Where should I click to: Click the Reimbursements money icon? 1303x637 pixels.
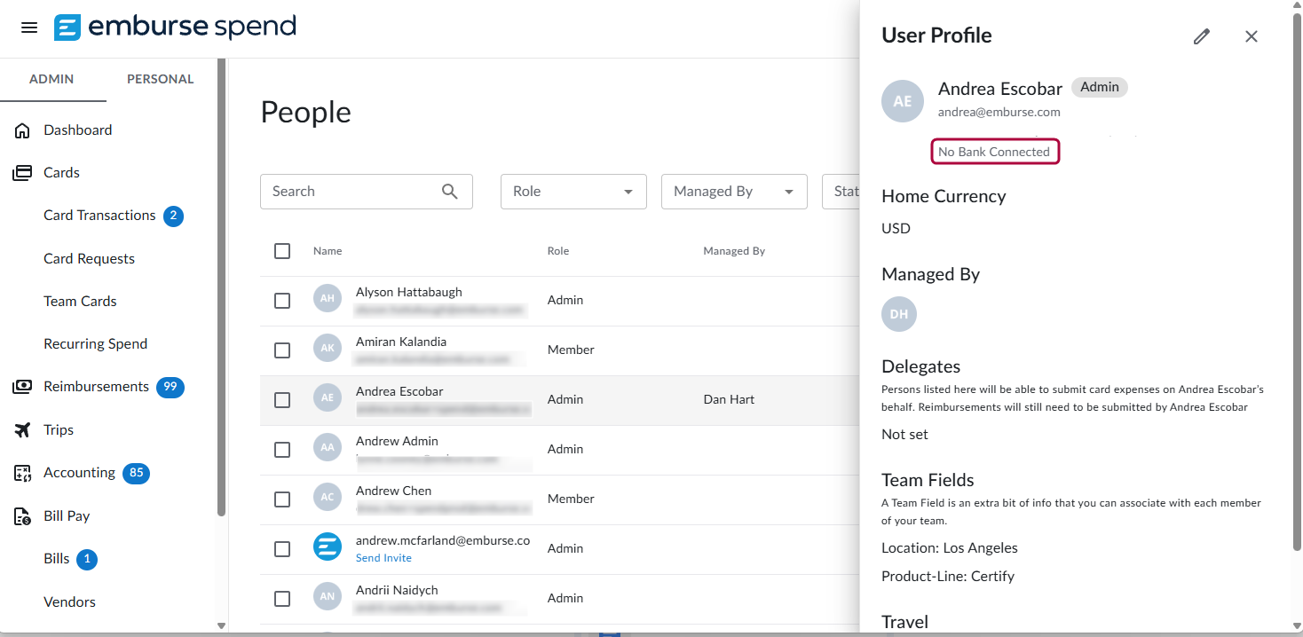coord(23,387)
